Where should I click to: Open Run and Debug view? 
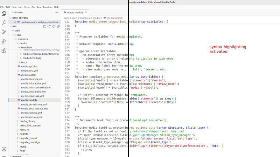coord(4,41)
